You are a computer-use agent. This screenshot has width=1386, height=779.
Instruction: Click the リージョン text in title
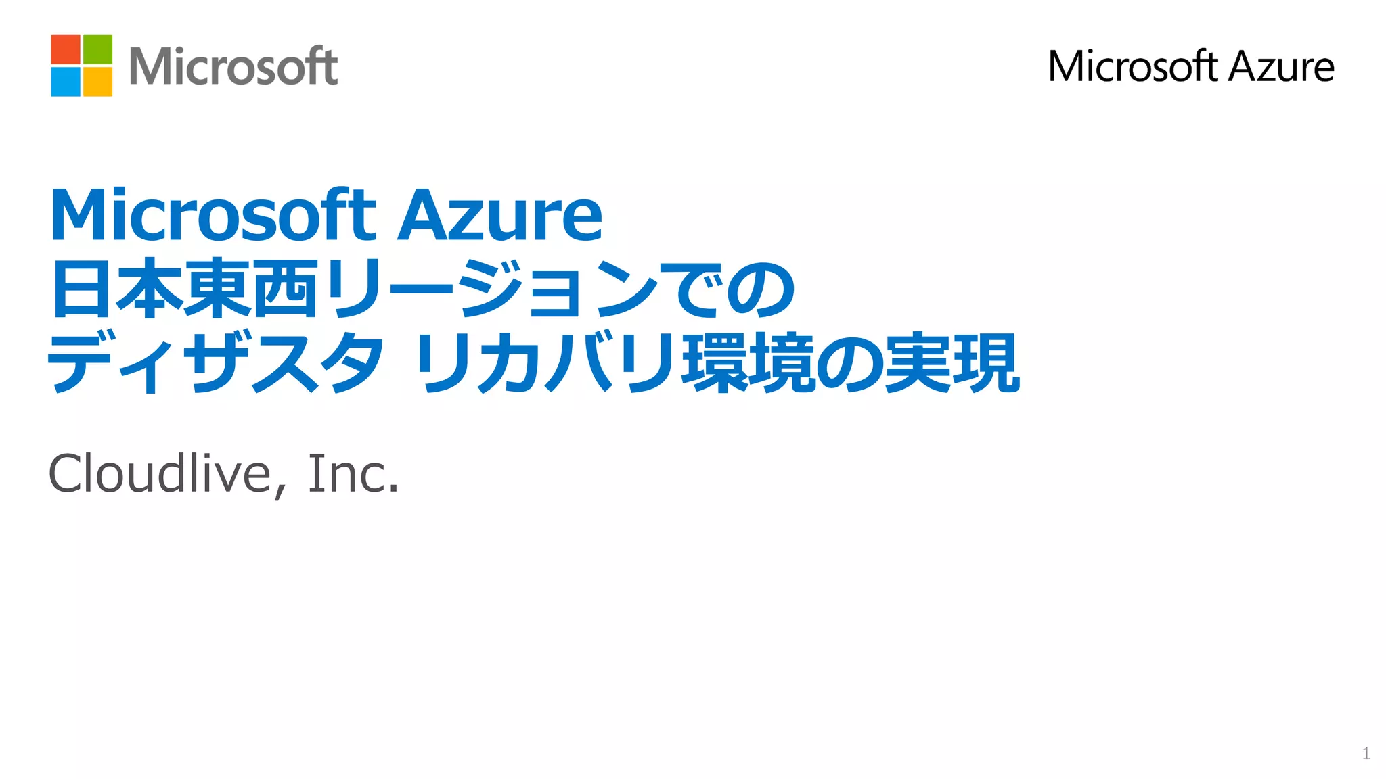point(491,288)
